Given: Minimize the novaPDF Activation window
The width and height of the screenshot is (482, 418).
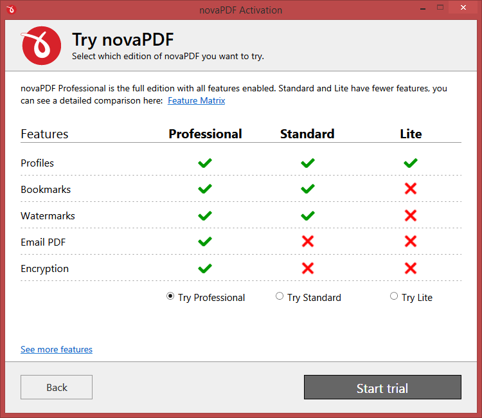Looking at the screenshot, I should [x=423, y=8].
